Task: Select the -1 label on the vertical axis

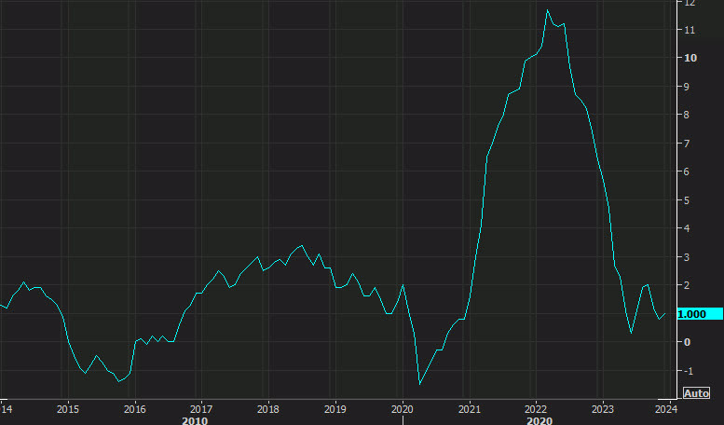Action: (689, 371)
